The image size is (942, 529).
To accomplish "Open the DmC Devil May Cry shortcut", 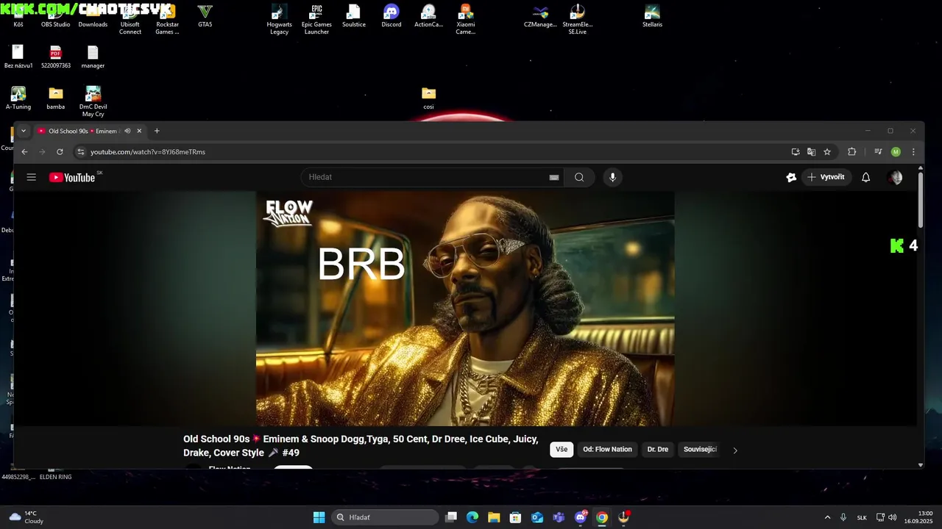I will pyautogui.click(x=93, y=101).
